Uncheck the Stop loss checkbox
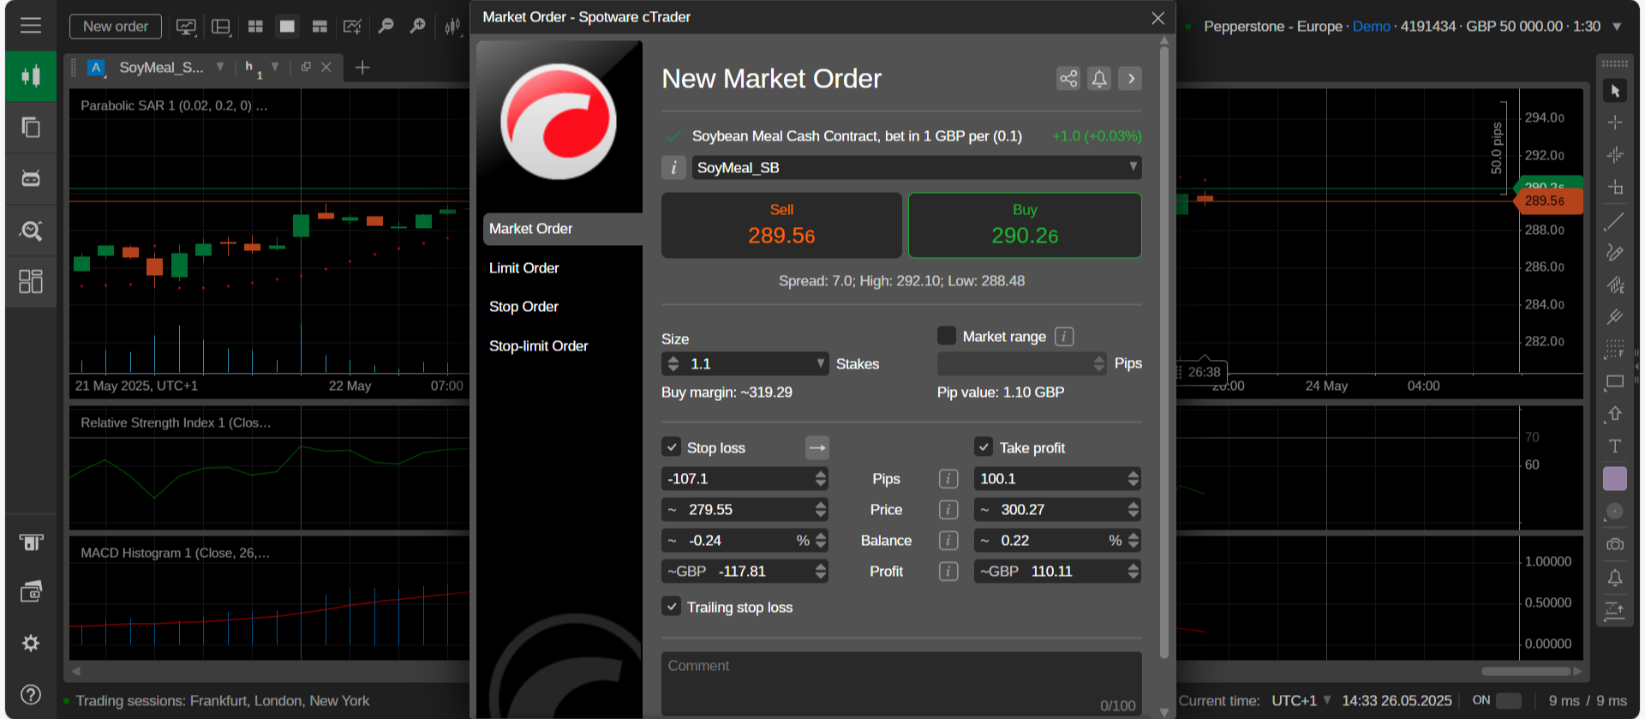1645x719 pixels. coord(672,447)
